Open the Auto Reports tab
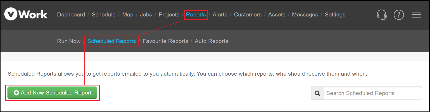 pyautogui.click(x=211, y=41)
